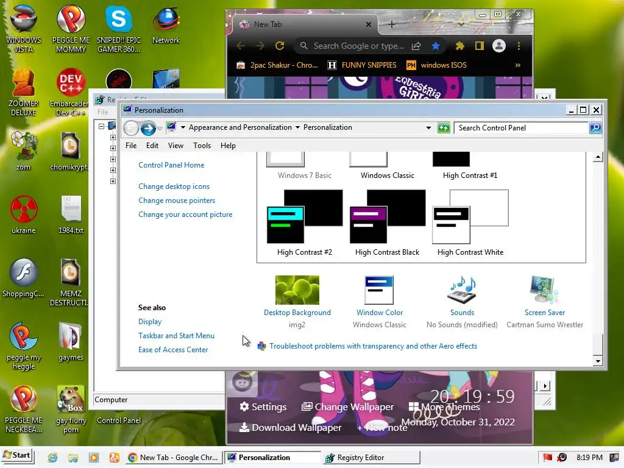Click Chrome share page icon
624x468 pixels.
pyautogui.click(x=416, y=46)
